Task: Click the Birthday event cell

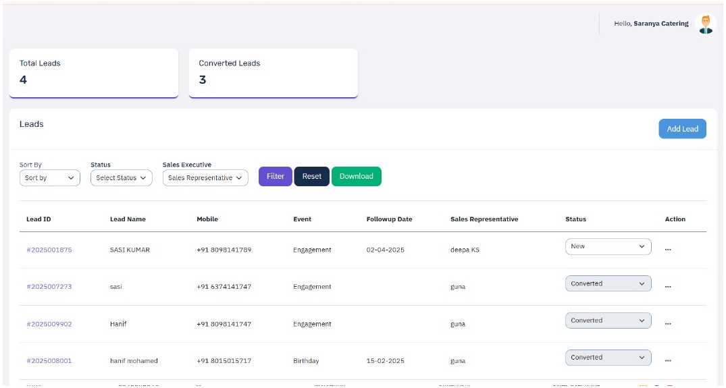Action: click(x=306, y=361)
